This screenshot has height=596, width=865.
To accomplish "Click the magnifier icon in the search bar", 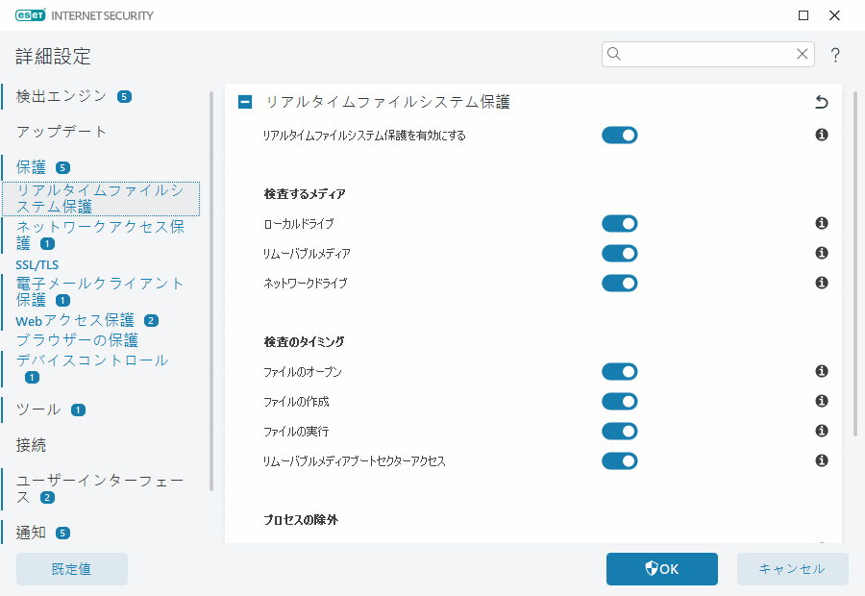I will 614,55.
